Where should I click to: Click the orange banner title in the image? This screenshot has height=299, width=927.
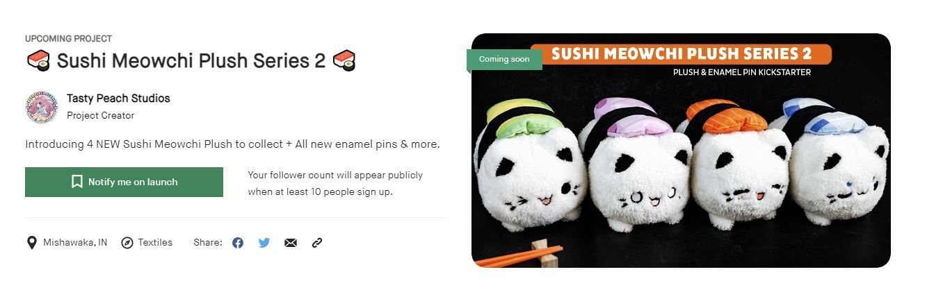pyautogui.click(x=681, y=54)
